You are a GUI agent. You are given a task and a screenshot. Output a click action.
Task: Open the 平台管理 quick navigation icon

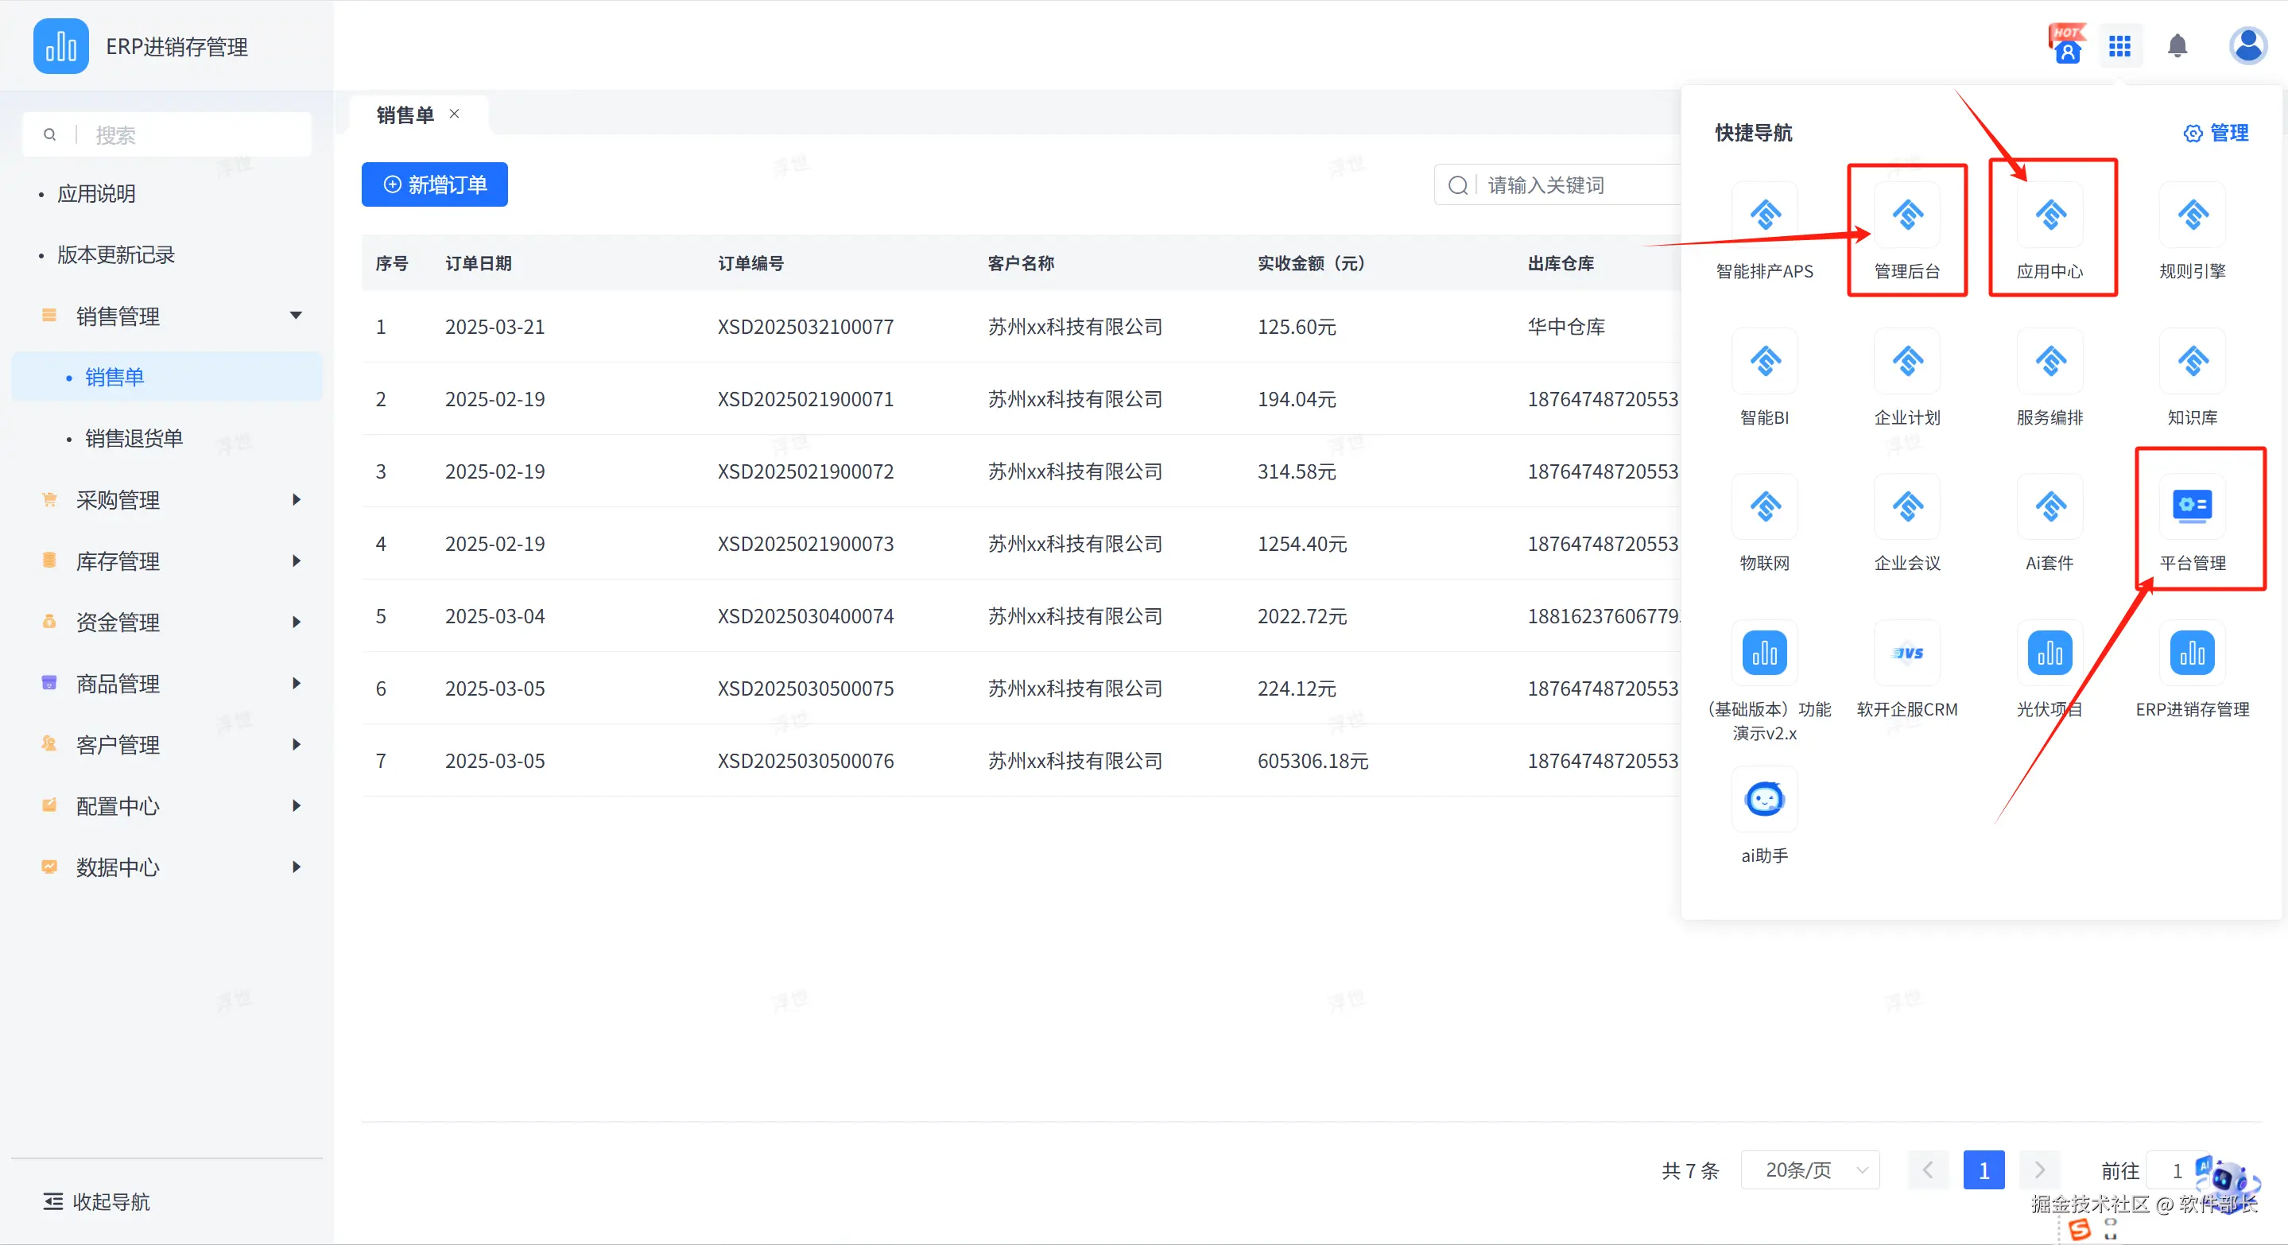2191,507
